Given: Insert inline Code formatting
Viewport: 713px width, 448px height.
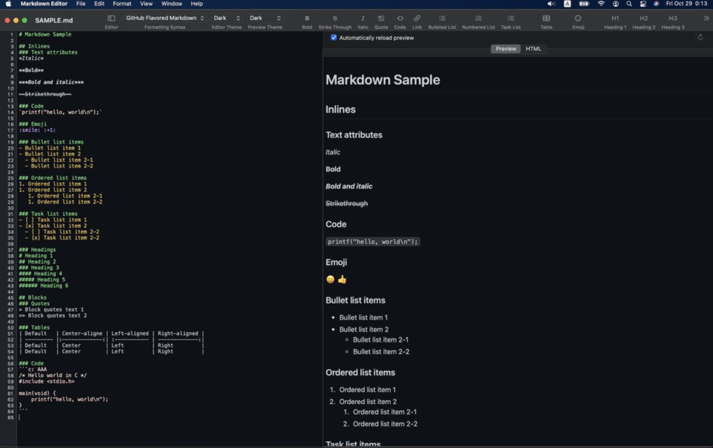Looking at the screenshot, I should pos(400,19).
